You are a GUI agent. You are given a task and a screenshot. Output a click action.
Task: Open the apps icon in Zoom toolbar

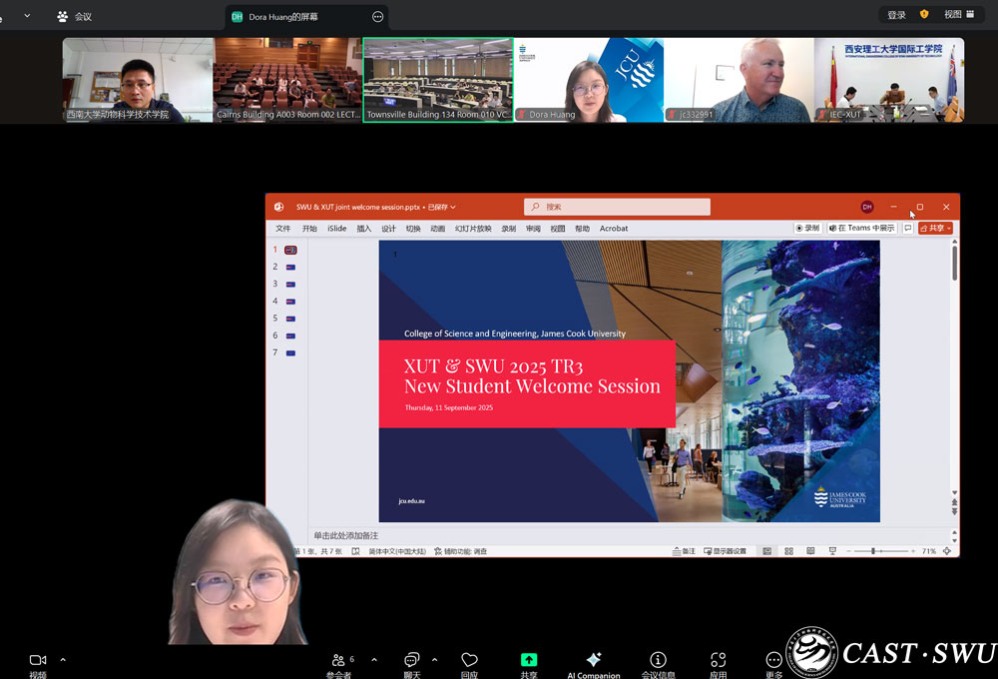pyautogui.click(x=718, y=660)
